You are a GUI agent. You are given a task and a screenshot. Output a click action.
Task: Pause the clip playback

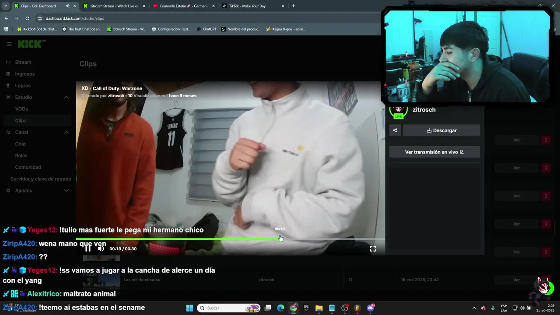coord(88,248)
